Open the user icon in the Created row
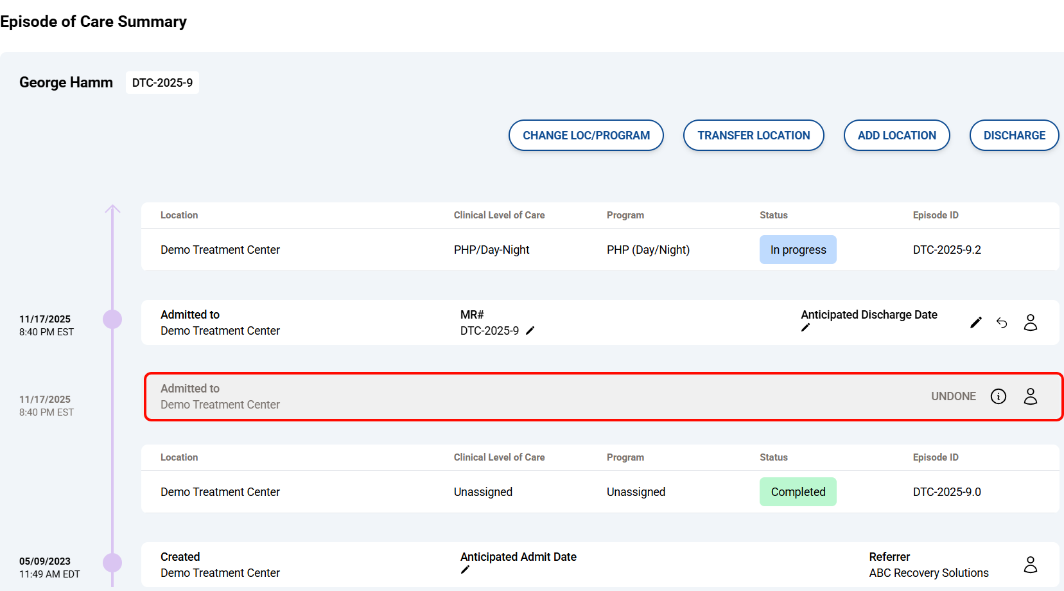The height and width of the screenshot is (591, 1064). pyautogui.click(x=1031, y=565)
